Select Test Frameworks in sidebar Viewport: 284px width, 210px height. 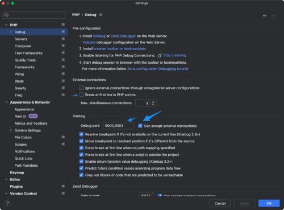click(x=28, y=53)
